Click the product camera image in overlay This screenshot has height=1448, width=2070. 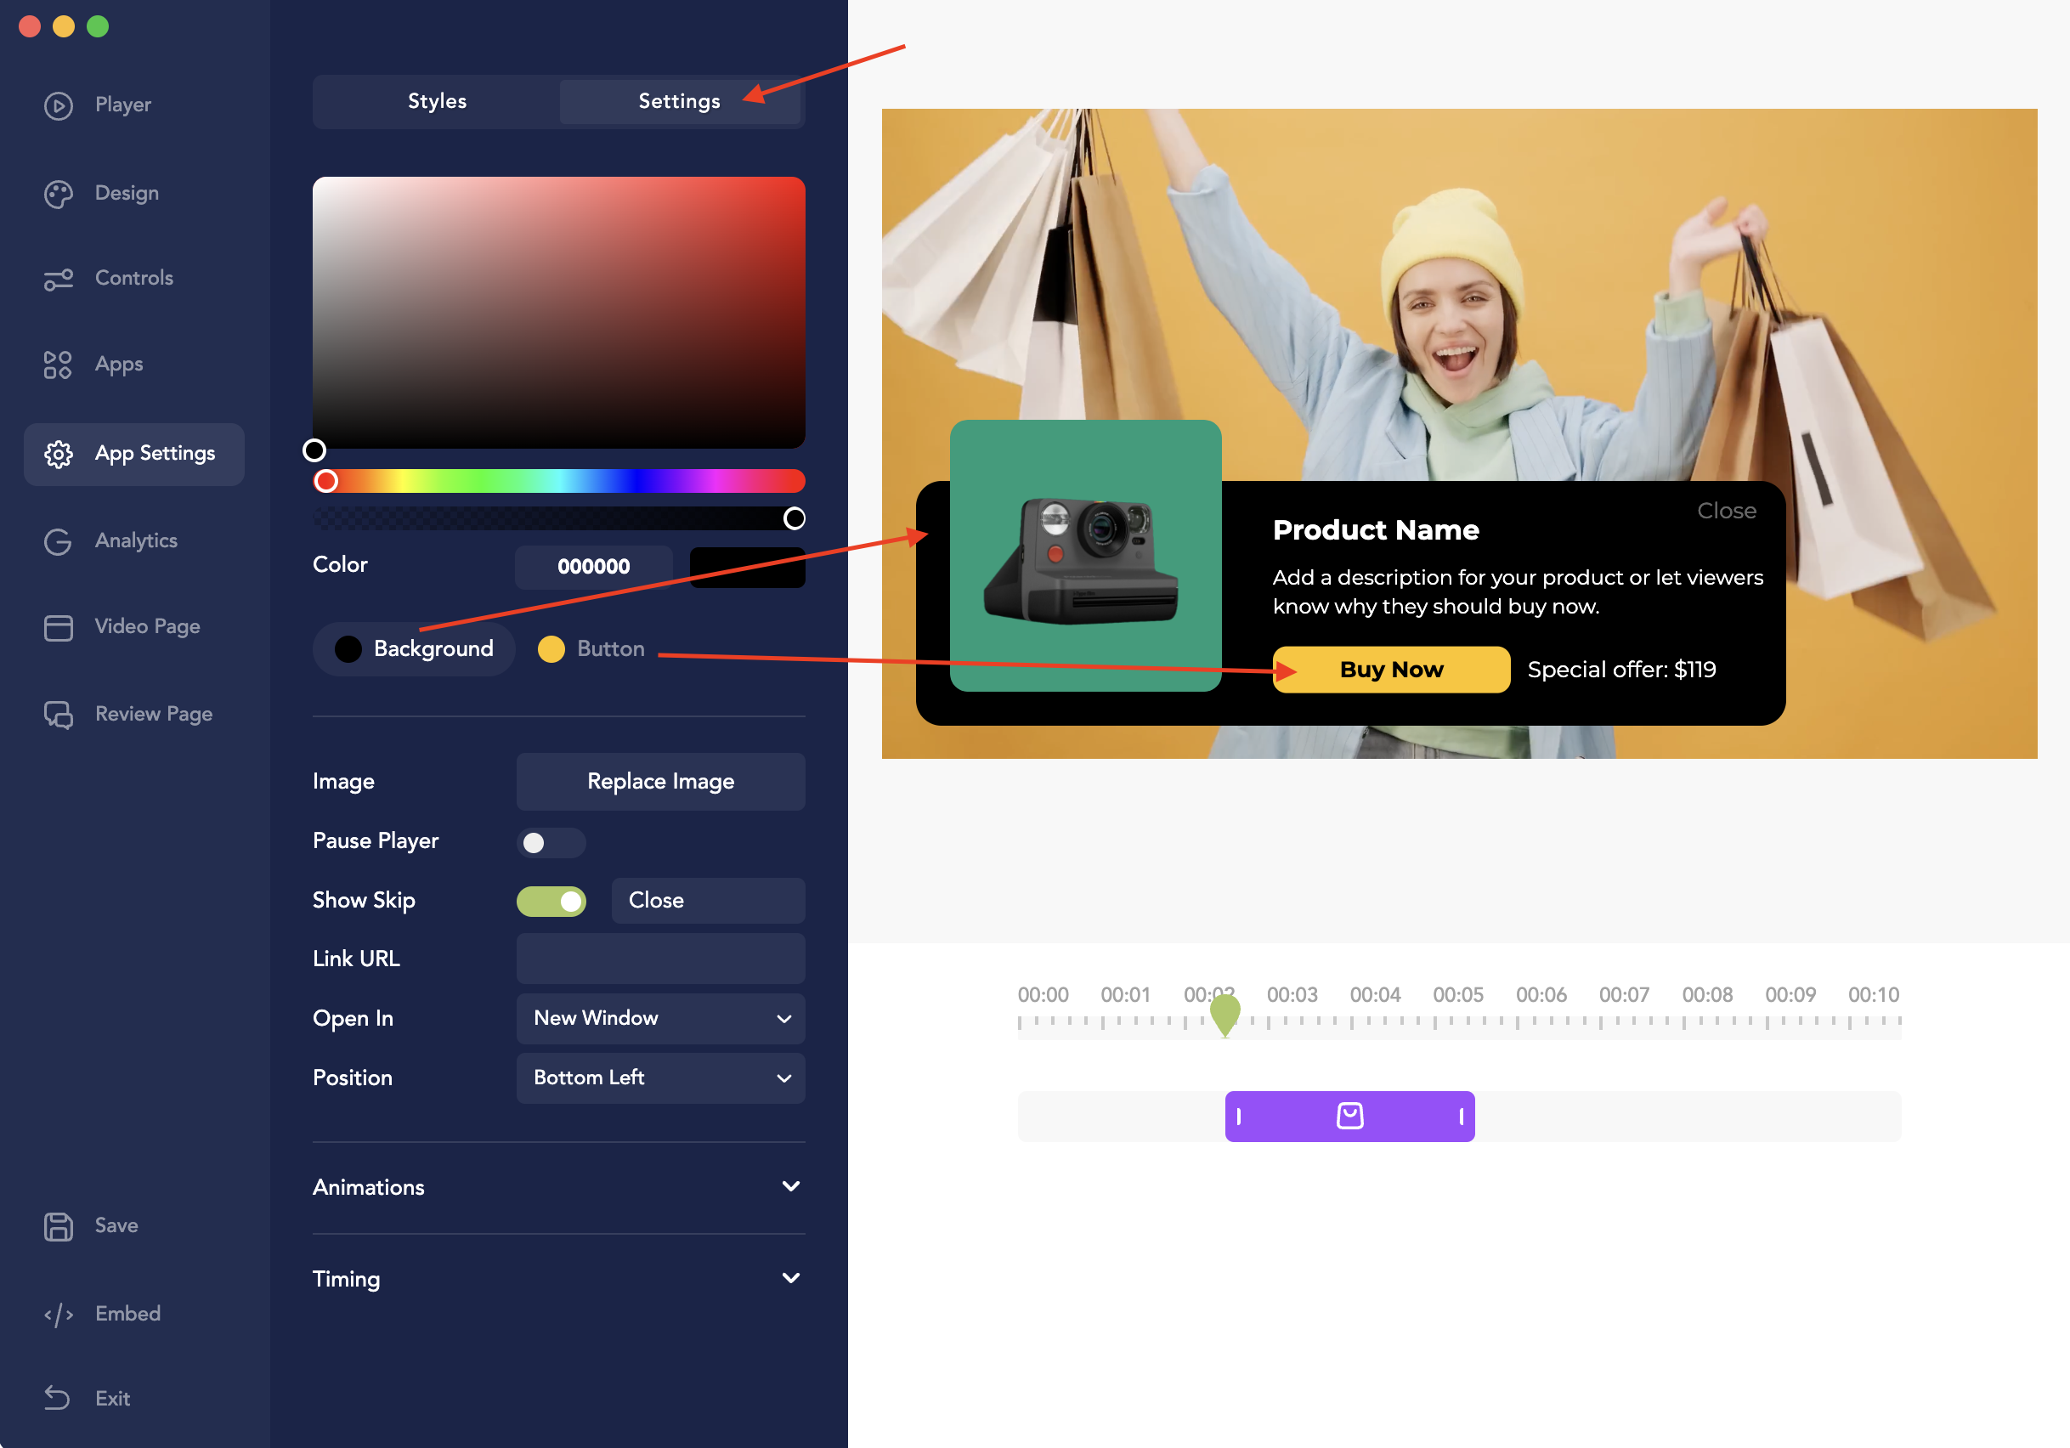1085,556
